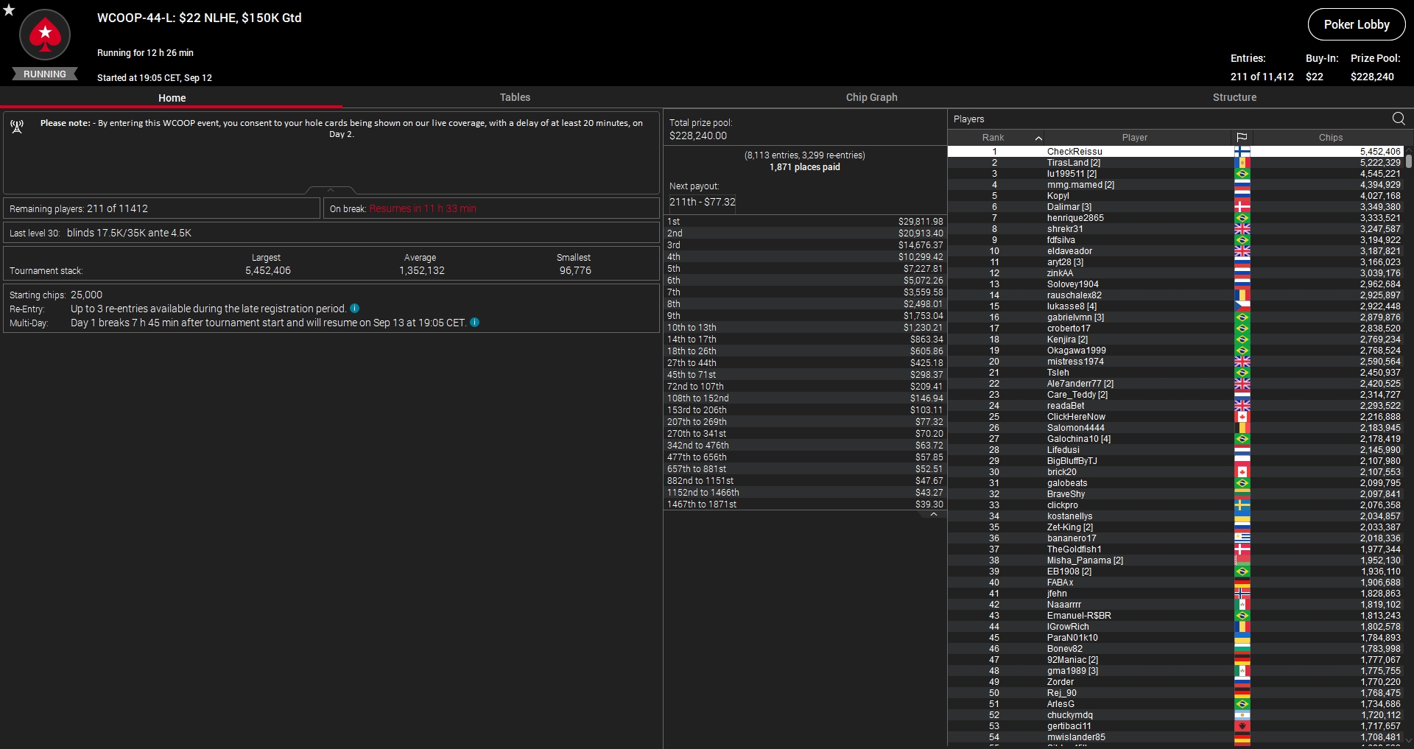Click the flag next to gertibaci11
The width and height of the screenshot is (1414, 749).
point(1242,726)
